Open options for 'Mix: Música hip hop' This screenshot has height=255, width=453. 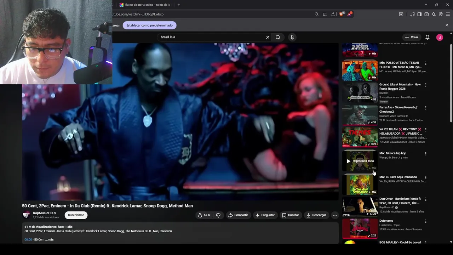click(x=426, y=154)
